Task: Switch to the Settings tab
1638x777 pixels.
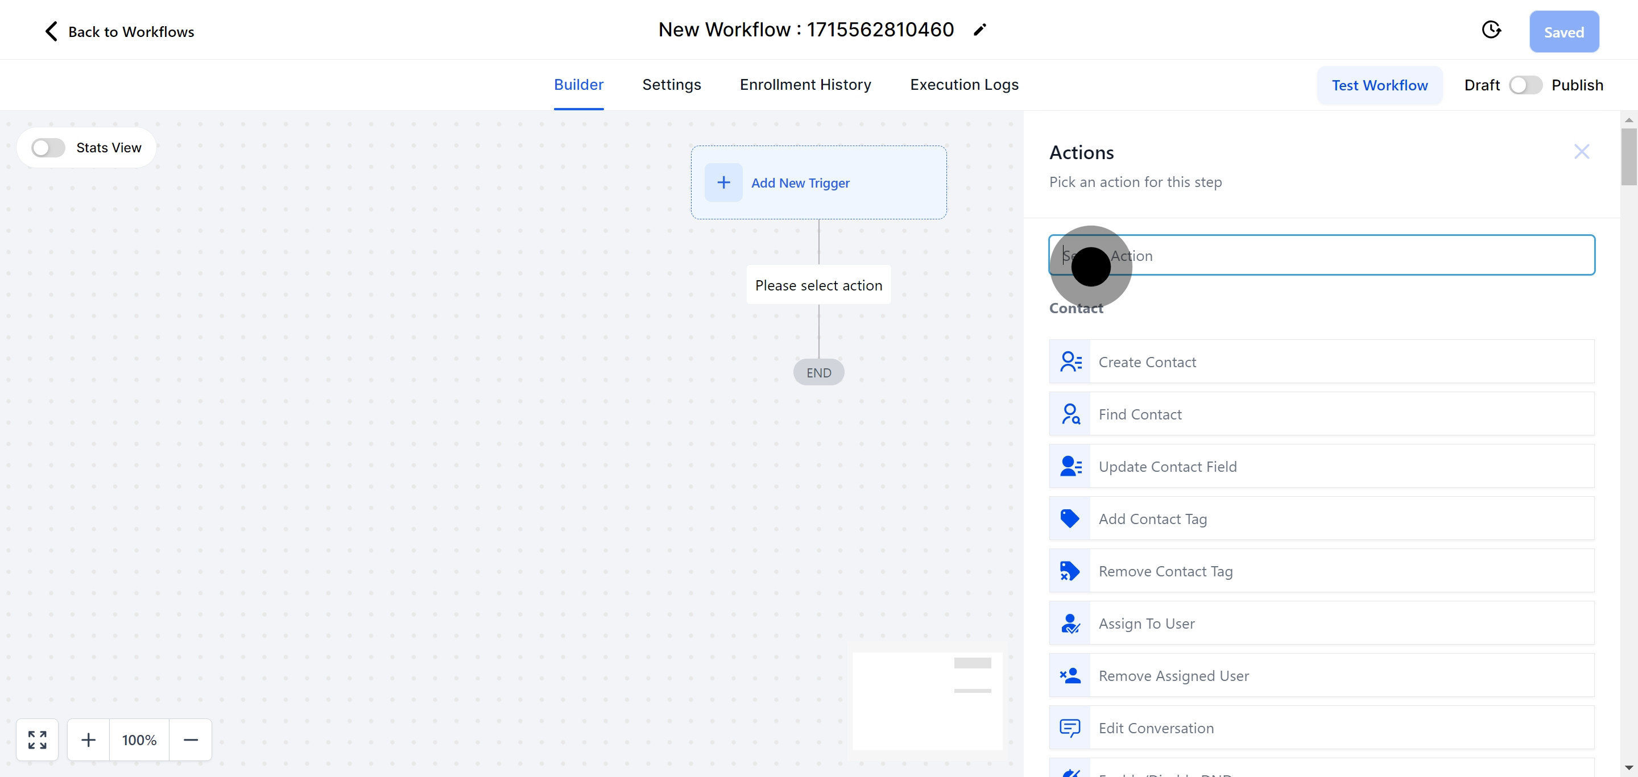Action: 672,85
